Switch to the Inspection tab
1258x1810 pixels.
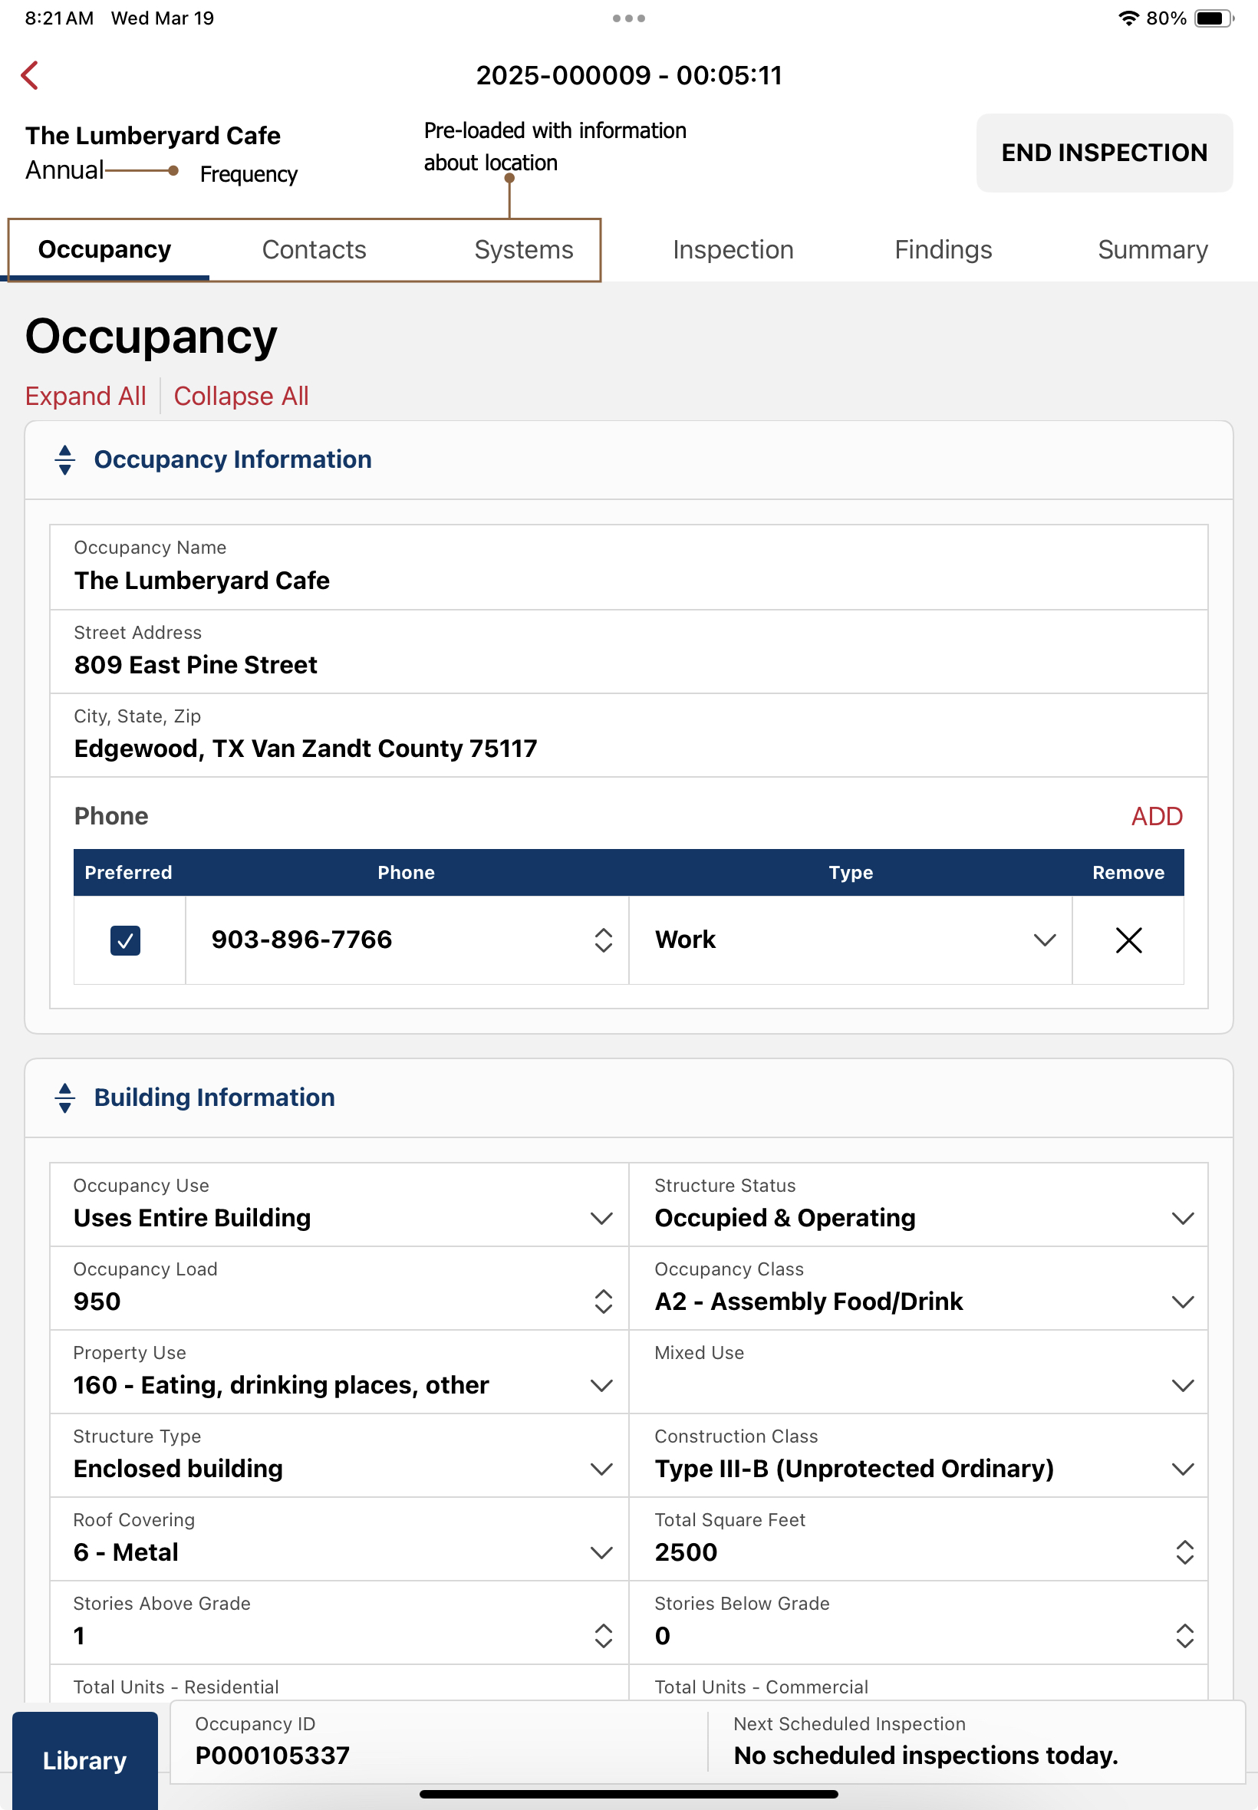pos(733,250)
